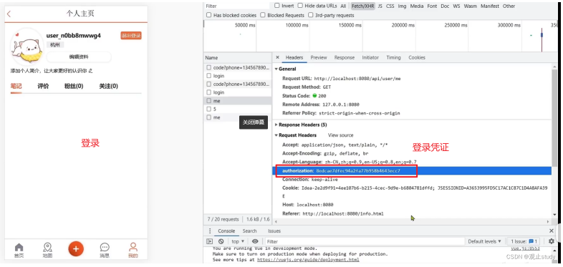The height and width of the screenshot is (267, 563).
Task: Close the console drawer
Action: click(x=551, y=230)
